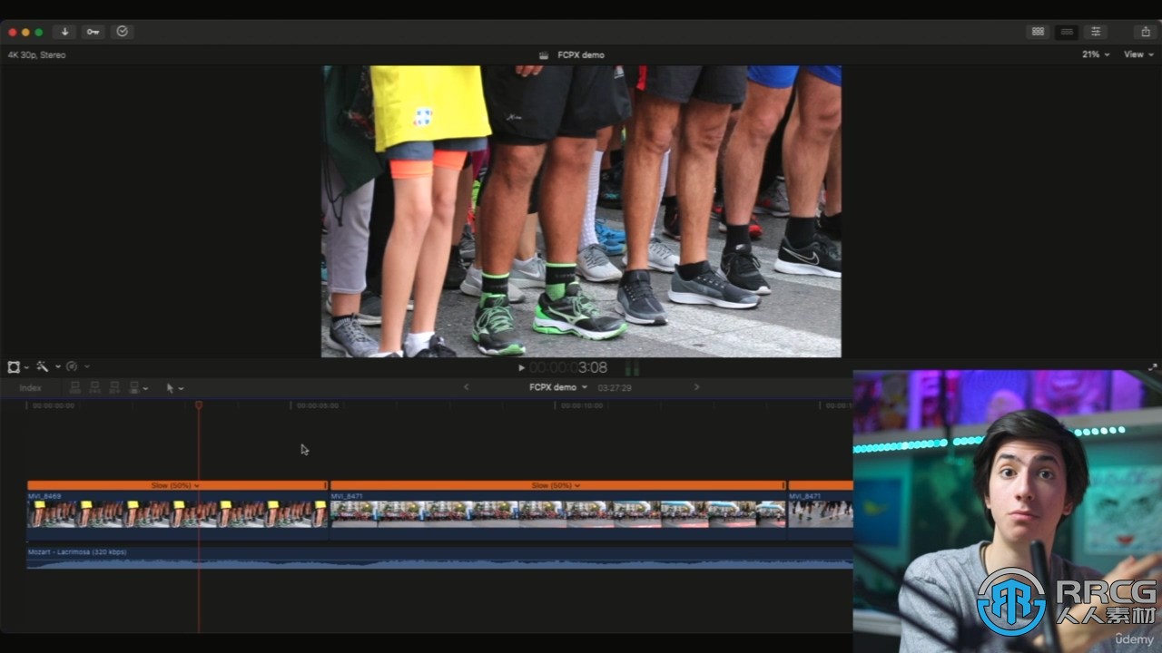Play the viewer with play button

(x=521, y=367)
